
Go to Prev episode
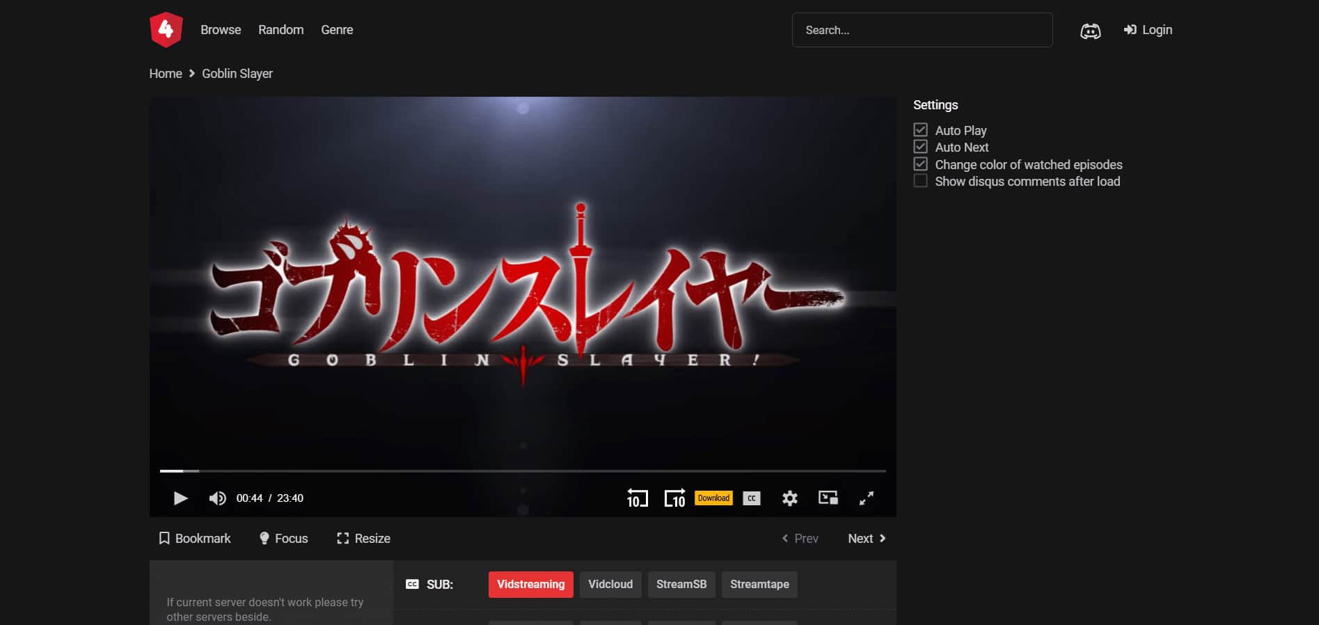[800, 539]
